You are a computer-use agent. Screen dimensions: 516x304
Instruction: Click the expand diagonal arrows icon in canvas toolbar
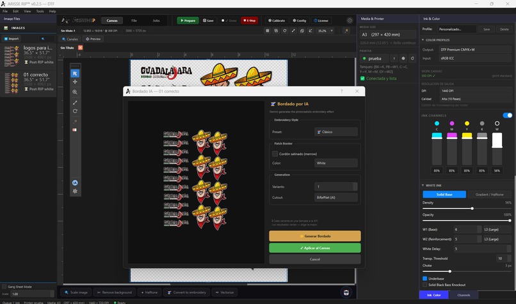click(293, 31)
